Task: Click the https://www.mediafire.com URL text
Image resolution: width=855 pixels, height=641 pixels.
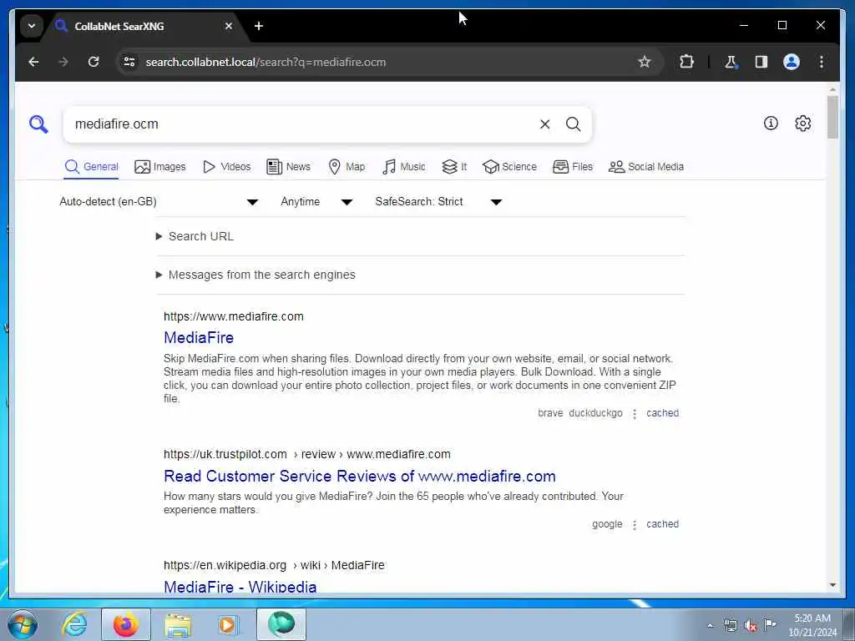Action: [234, 316]
